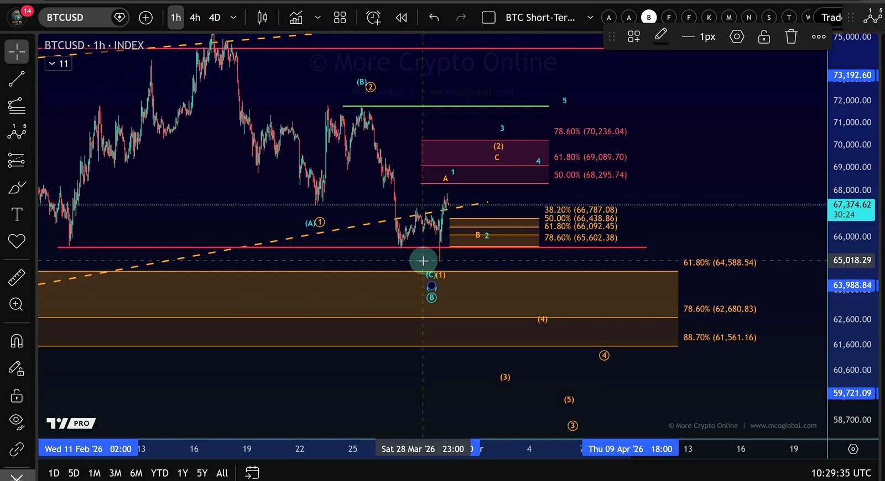
Task: Open the indicators dialog
Action: point(296,18)
